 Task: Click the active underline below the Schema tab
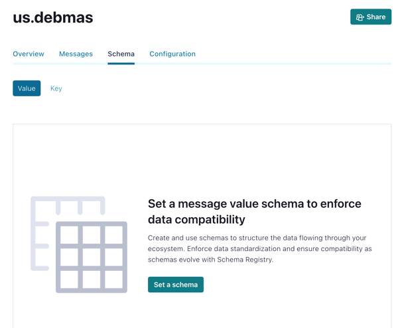pyautogui.click(x=121, y=64)
